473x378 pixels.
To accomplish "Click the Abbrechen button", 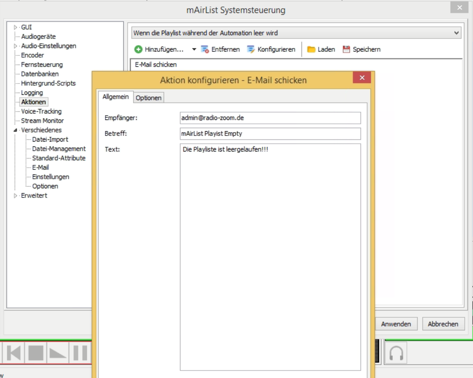I will pyautogui.click(x=443, y=324).
